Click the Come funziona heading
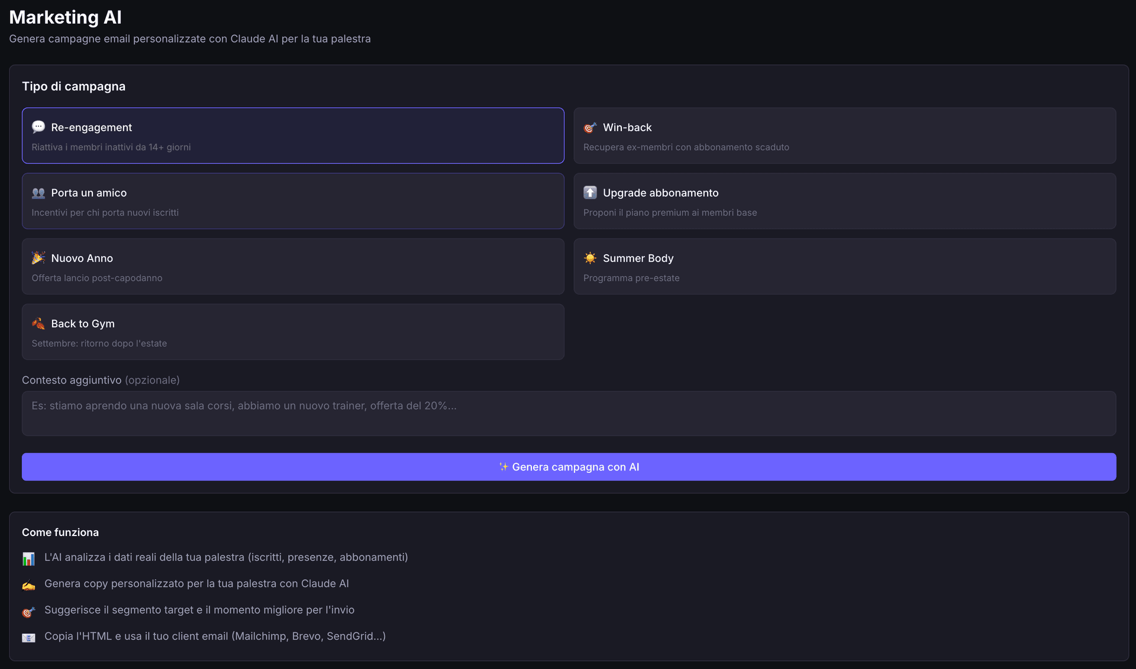The image size is (1136, 669). coord(60,532)
